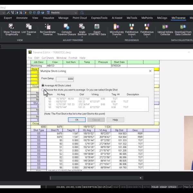Viewport: 193px width, 193px height.
Task: Select Average All Shots Listed option
Action: click(x=43, y=86)
